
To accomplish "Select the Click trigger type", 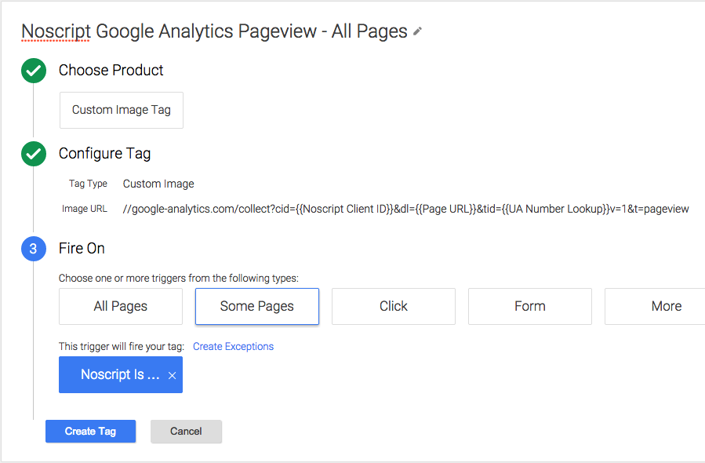I will (394, 306).
